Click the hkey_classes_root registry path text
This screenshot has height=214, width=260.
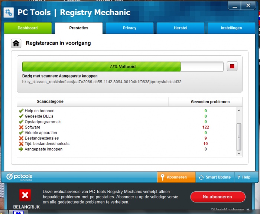click(x=102, y=82)
